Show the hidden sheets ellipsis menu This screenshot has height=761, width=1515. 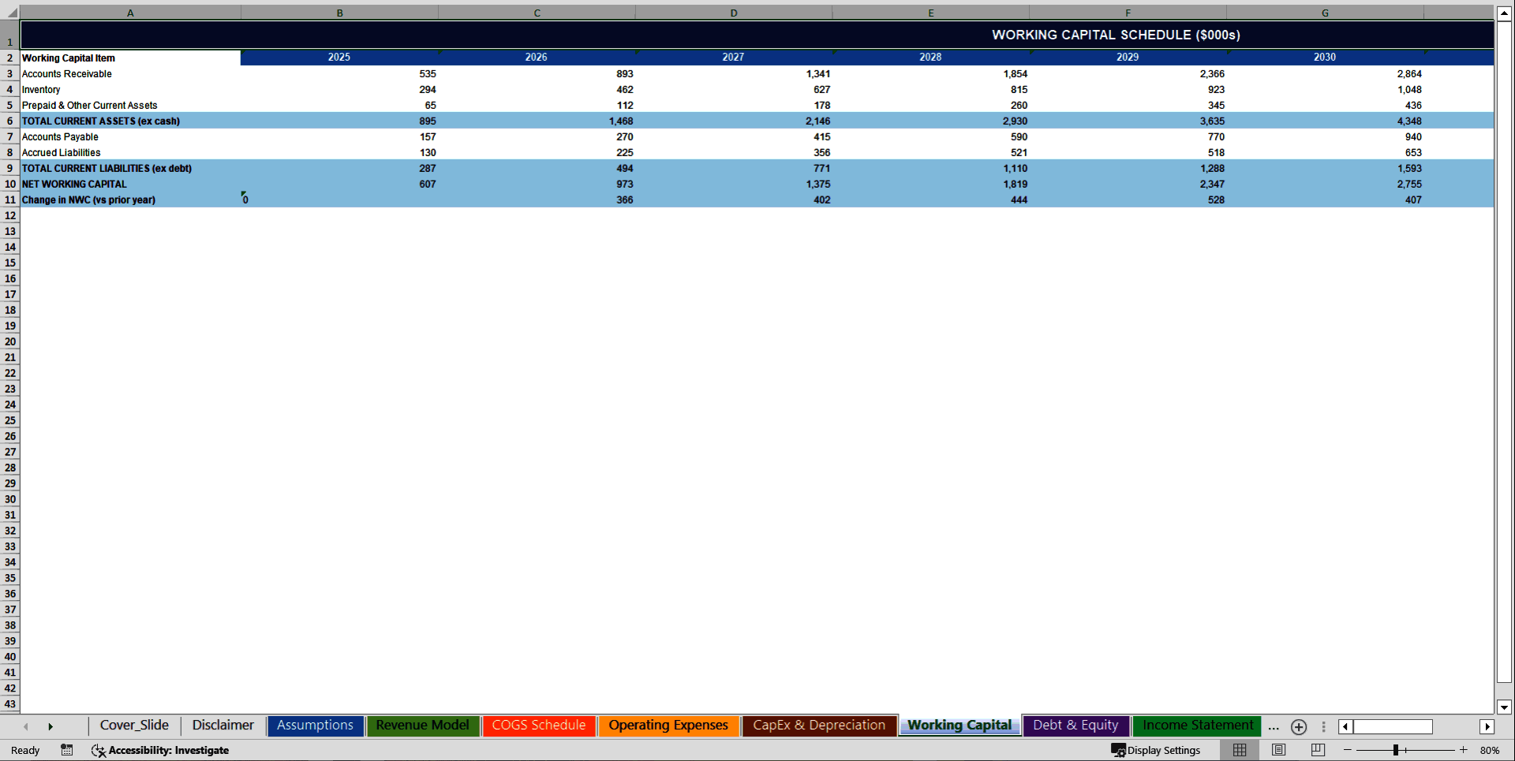[1273, 728]
